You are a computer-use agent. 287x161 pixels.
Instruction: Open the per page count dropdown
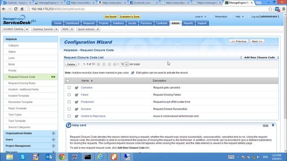coord(124,64)
